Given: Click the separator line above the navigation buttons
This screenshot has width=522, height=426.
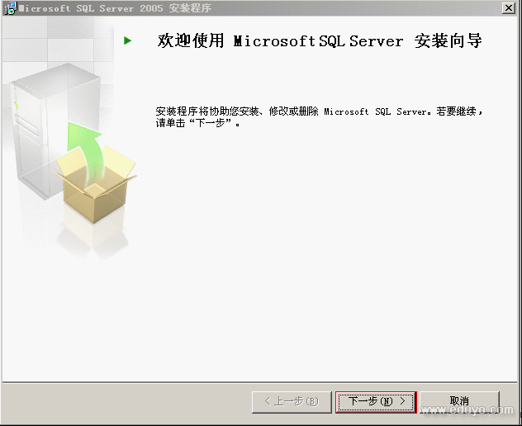Looking at the screenshot, I should pyautogui.click(x=261, y=382).
